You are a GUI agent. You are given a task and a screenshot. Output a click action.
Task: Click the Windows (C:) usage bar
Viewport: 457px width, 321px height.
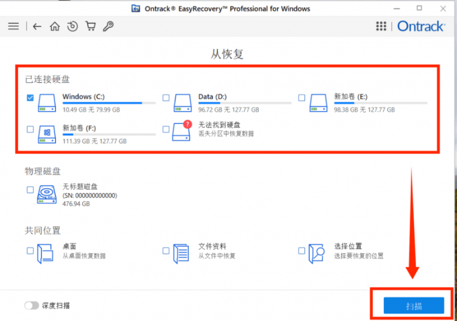109,103
